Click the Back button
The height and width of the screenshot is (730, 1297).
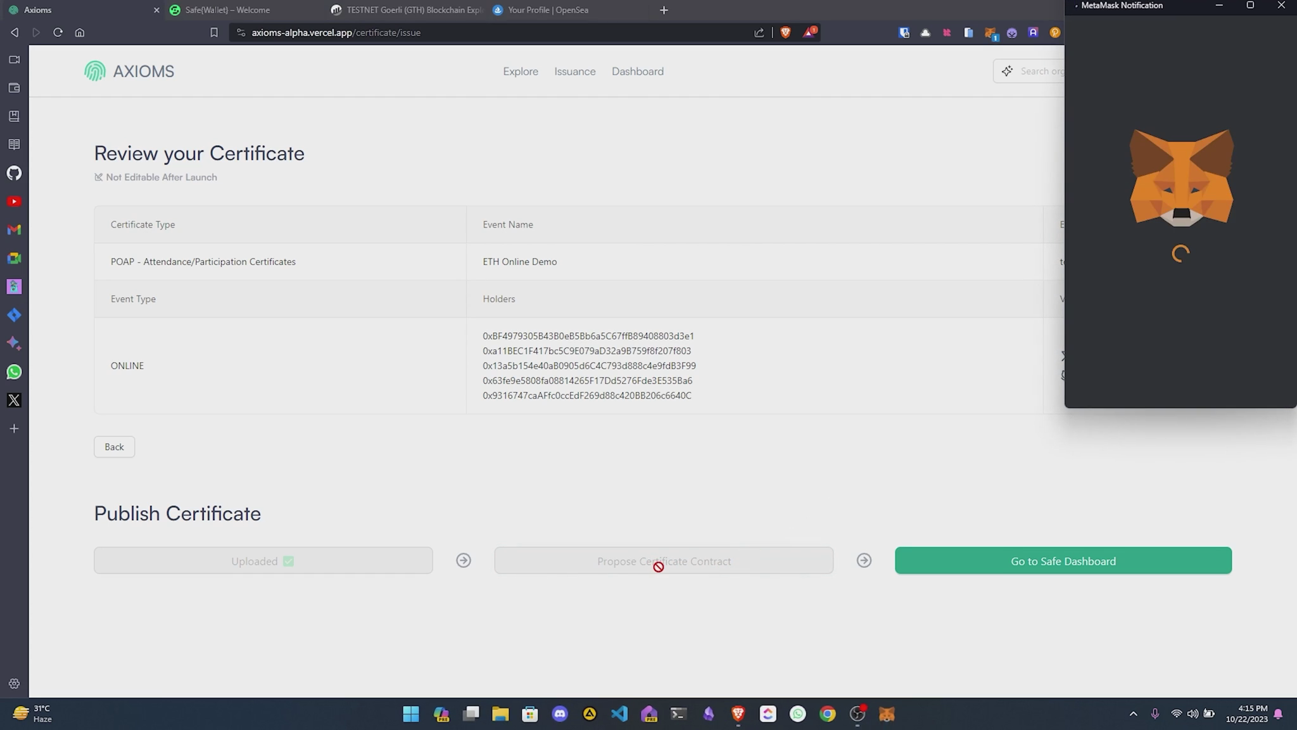114,447
